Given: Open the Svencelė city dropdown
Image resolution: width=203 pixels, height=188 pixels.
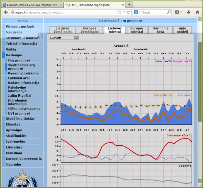Looking at the screenshot, I should point(64,38).
